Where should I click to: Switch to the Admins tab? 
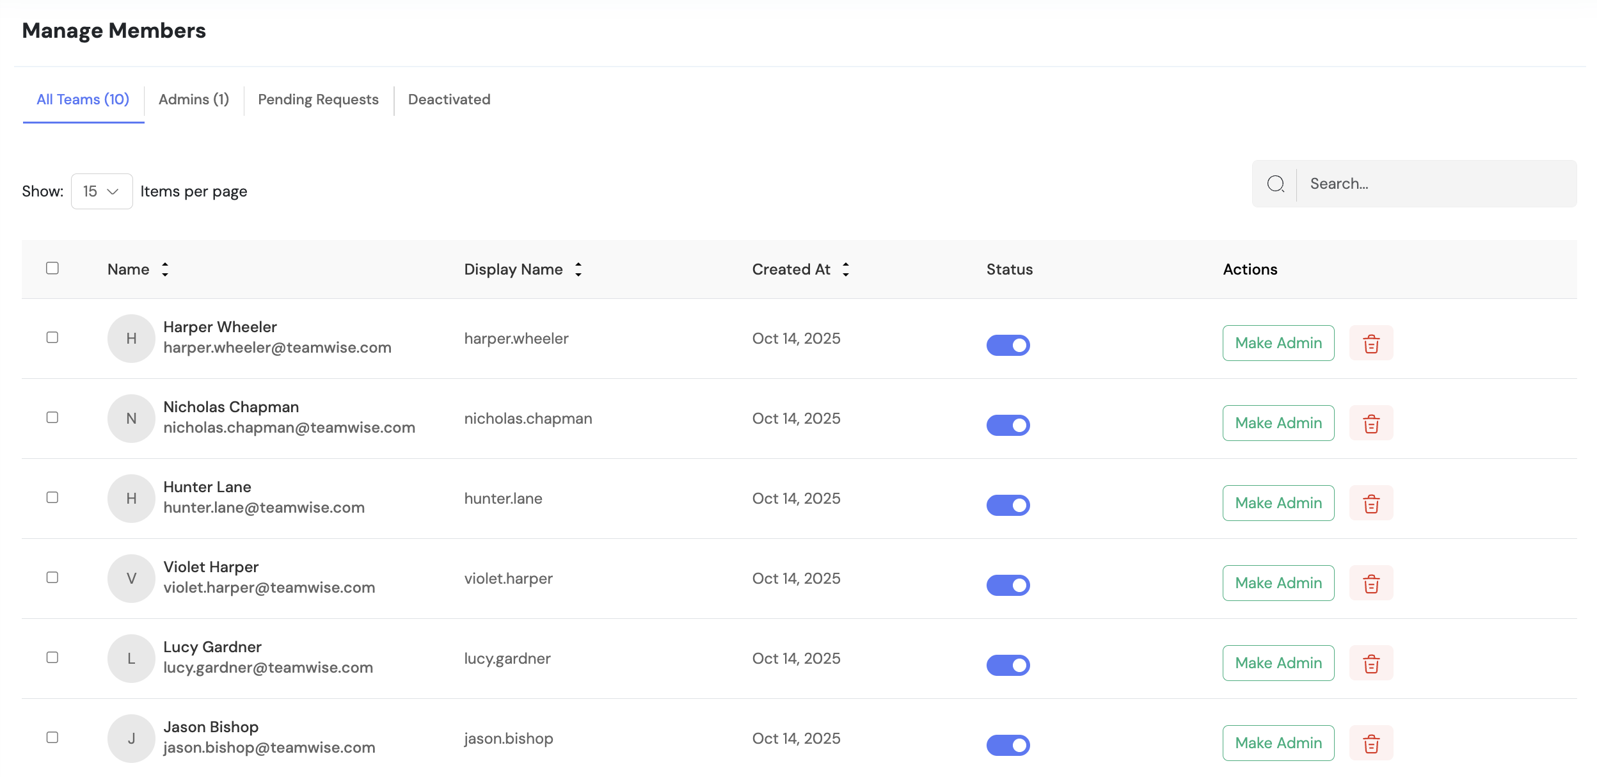193,100
